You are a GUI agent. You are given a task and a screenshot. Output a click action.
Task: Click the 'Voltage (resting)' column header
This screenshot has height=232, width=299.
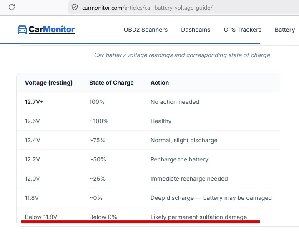tap(49, 83)
